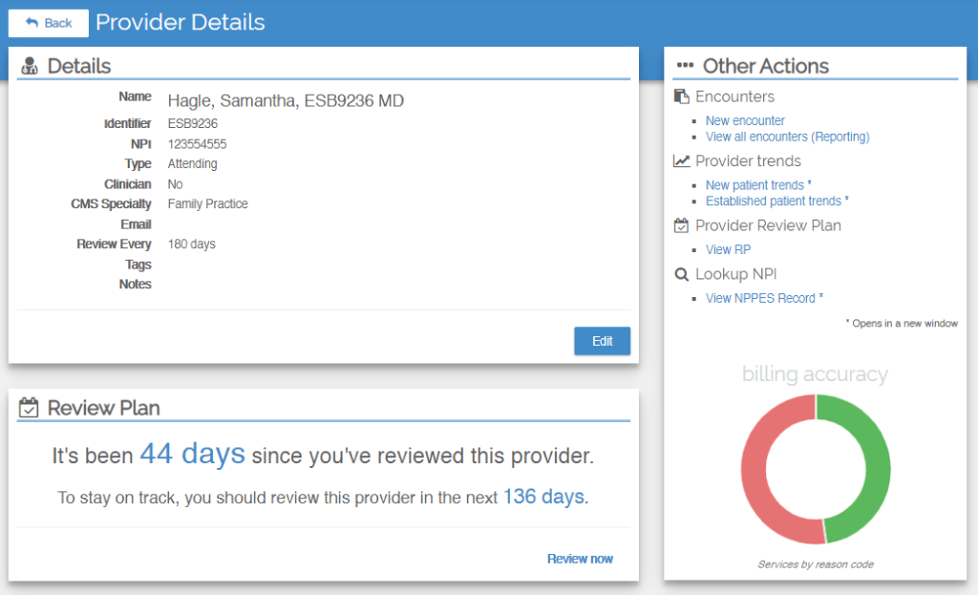Open Established patient trends link
978x595 pixels.
coord(773,202)
